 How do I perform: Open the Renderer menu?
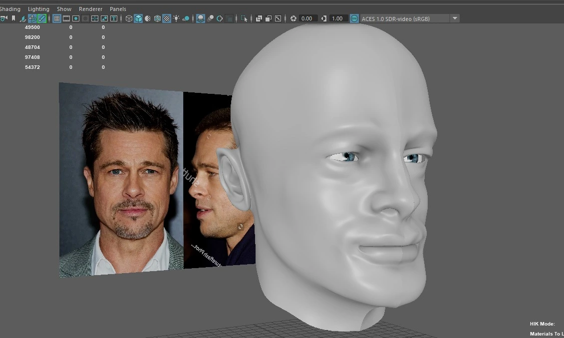[x=90, y=9]
